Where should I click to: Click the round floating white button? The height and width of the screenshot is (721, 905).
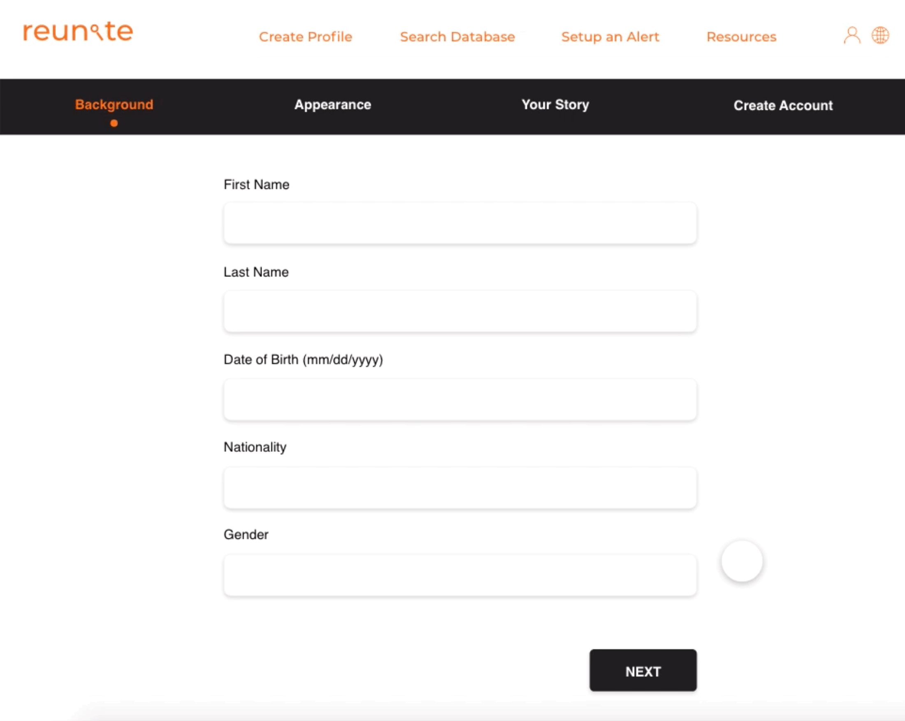(x=742, y=561)
